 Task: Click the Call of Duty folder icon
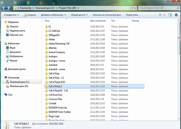click(46, 73)
